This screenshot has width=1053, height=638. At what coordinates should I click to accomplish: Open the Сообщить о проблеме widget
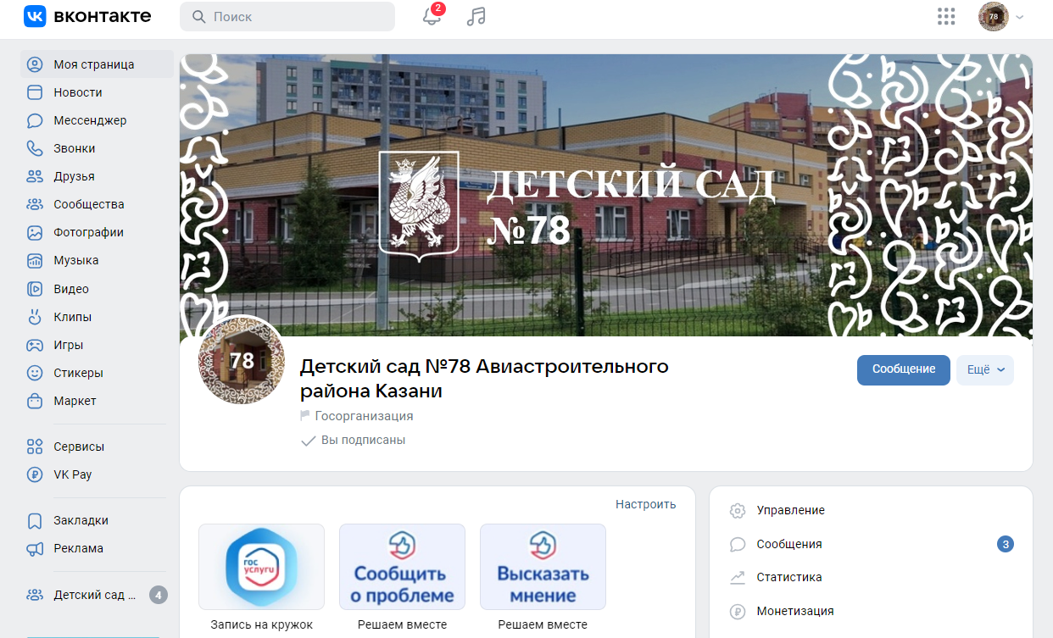click(x=402, y=567)
